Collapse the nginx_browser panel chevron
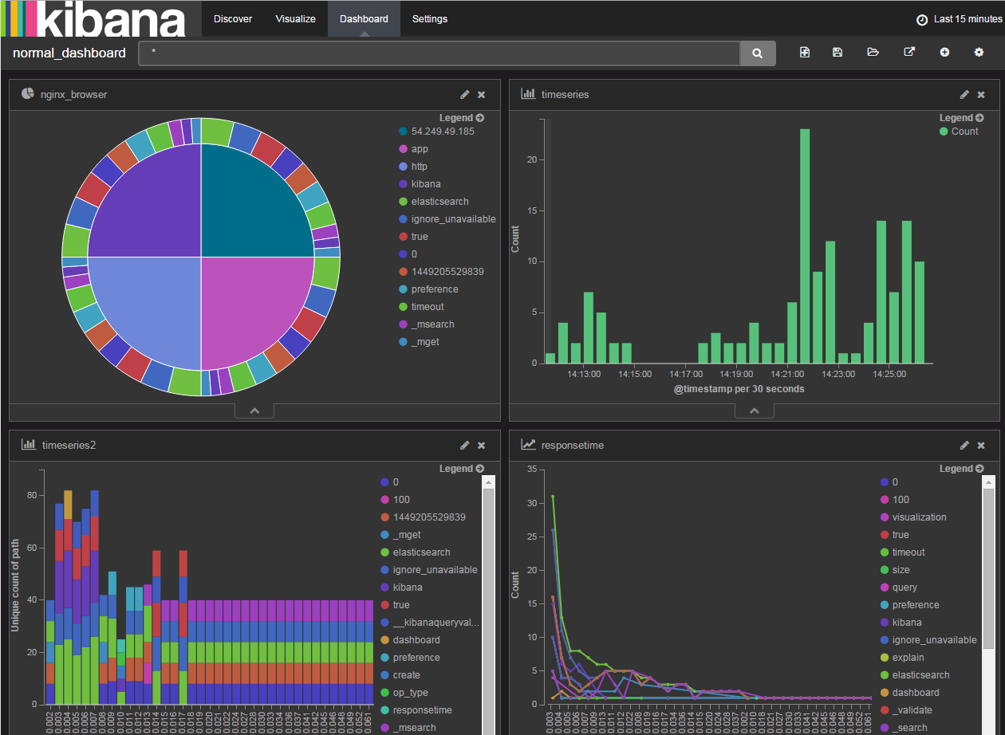Image resolution: width=1005 pixels, height=735 pixels. (254, 409)
